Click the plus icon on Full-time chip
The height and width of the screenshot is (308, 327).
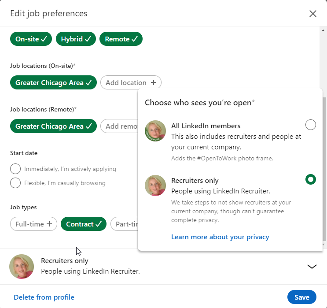point(49,224)
